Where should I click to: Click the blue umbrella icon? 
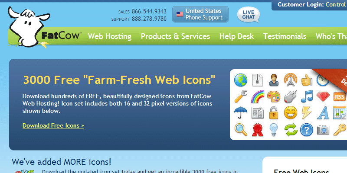tap(241, 112)
